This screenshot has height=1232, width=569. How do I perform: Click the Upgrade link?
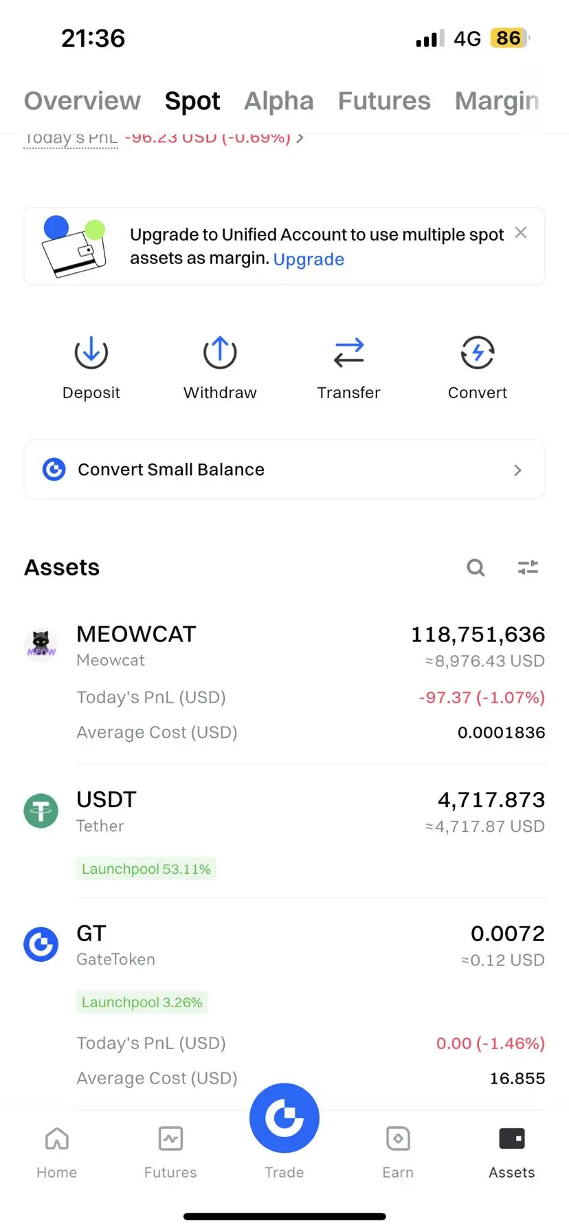tap(309, 259)
